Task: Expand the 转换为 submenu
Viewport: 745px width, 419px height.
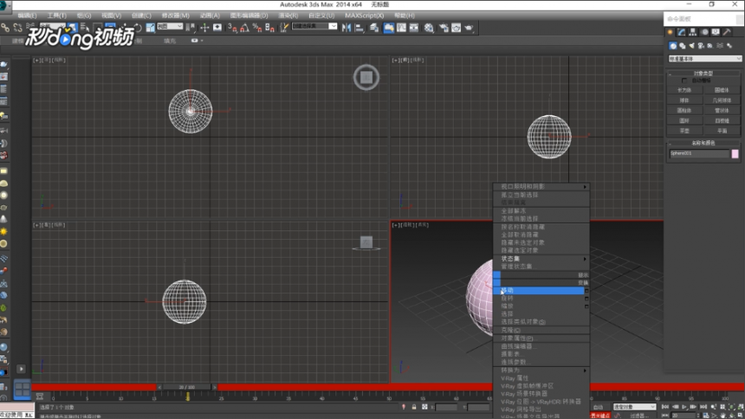Action: (x=541, y=370)
